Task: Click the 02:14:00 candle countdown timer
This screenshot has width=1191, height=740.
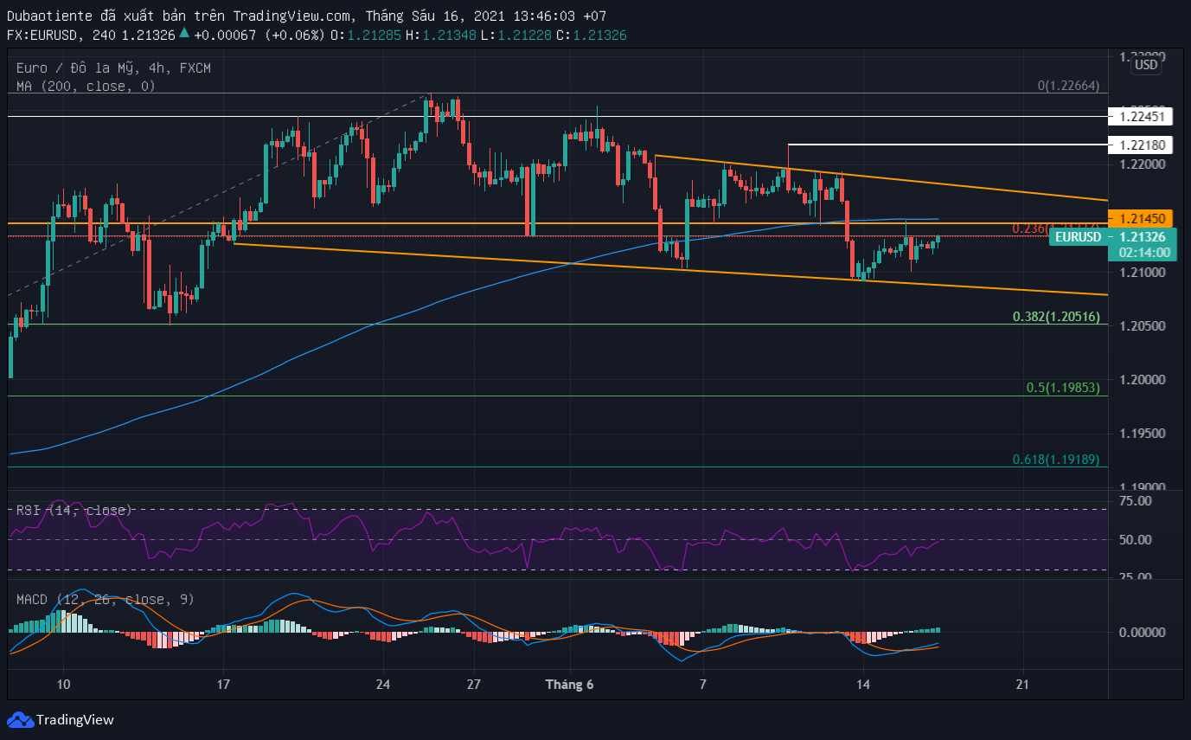Action: click(x=1144, y=253)
